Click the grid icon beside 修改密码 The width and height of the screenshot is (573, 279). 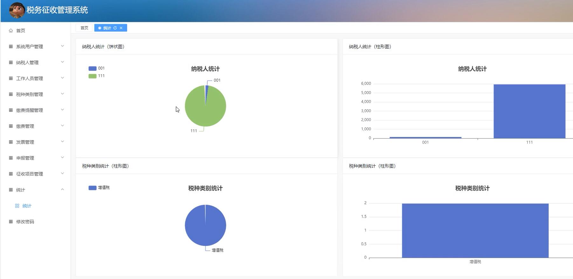11,221
